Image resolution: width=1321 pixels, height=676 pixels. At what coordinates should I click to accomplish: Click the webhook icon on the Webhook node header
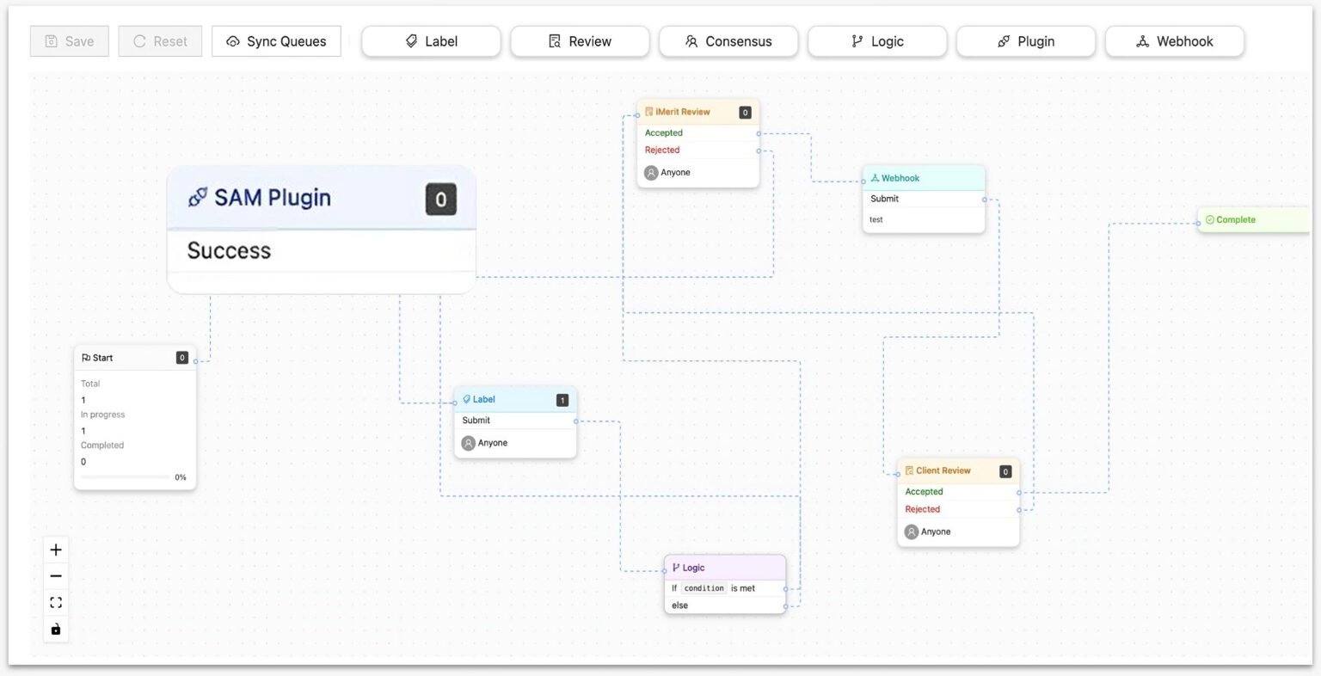(876, 178)
